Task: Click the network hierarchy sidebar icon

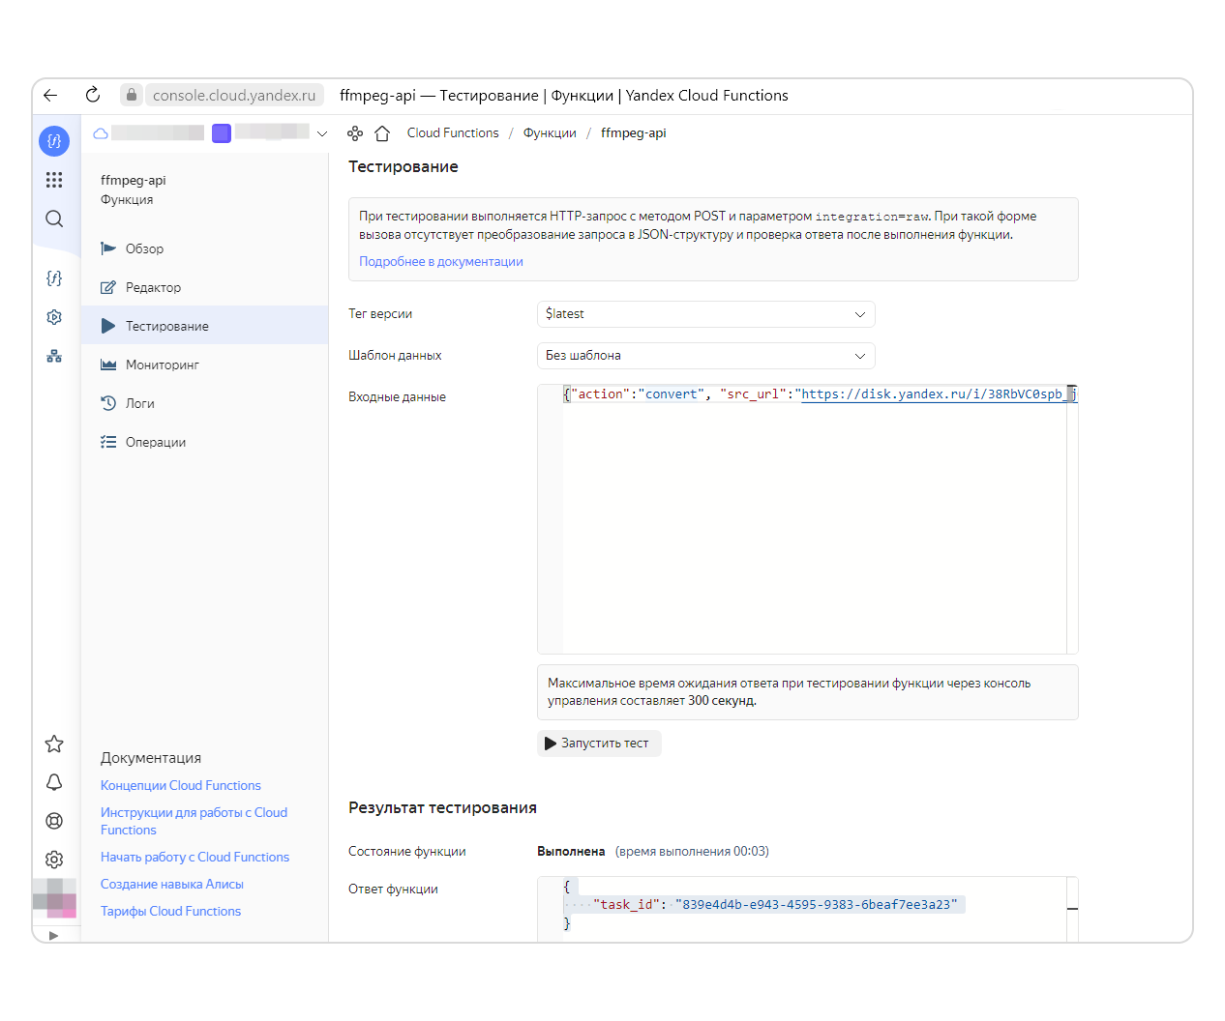Action: pyautogui.click(x=54, y=356)
